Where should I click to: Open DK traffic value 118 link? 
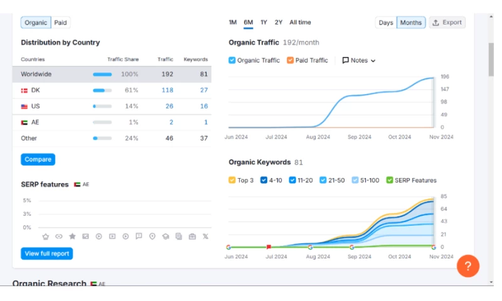pyautogui.click(x=167, y=90)
